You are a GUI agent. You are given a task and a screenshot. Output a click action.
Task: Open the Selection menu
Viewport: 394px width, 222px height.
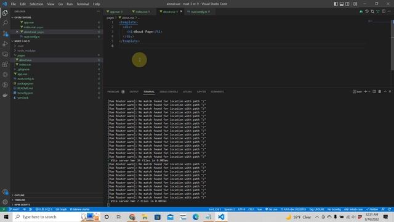[36, 4]
